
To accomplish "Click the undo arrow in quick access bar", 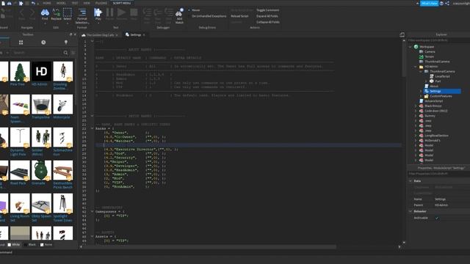I will point(33,3).
